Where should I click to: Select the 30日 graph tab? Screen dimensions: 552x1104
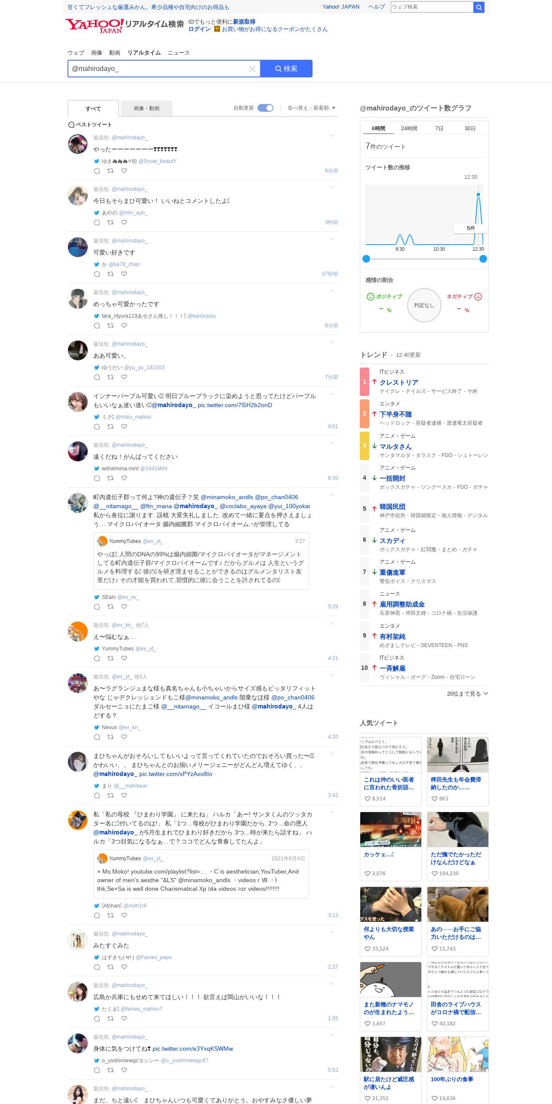(470, 129)
